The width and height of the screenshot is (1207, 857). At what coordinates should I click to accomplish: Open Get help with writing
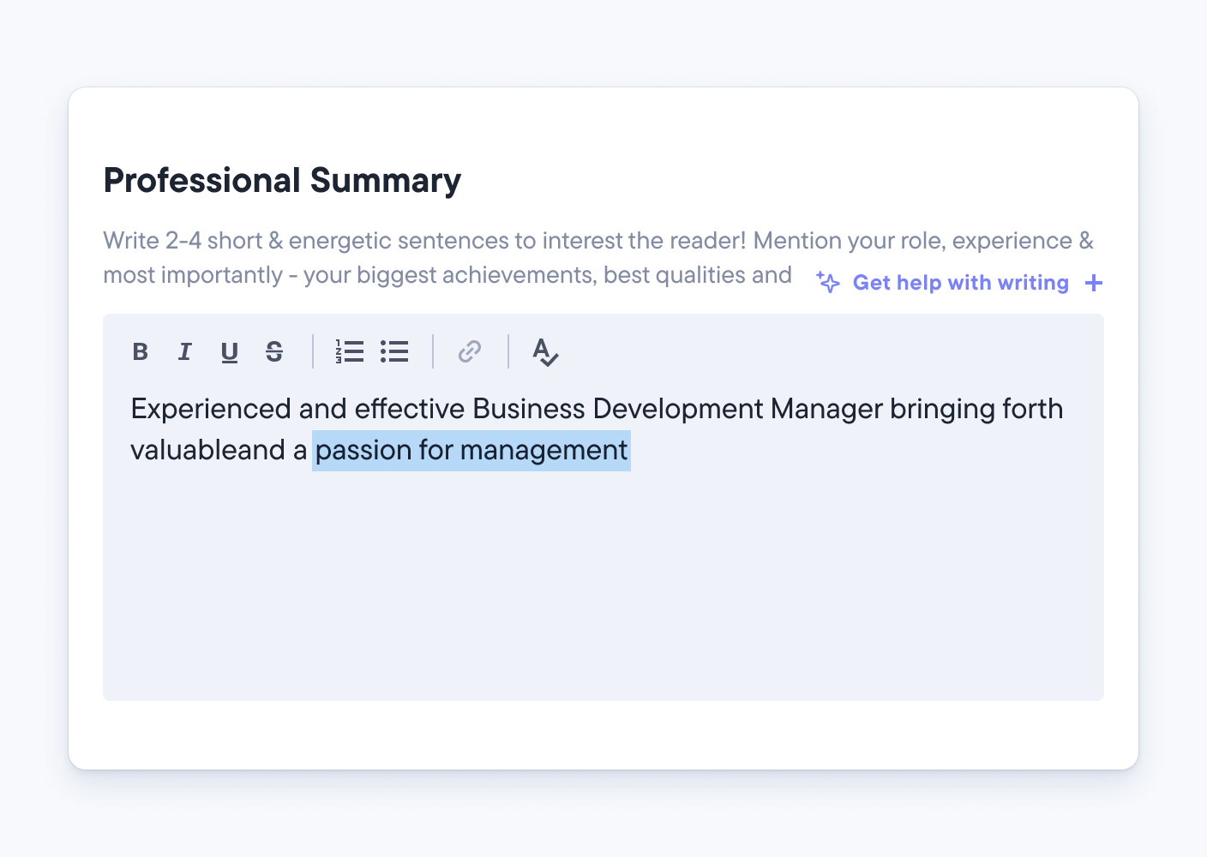coord(961,283)
